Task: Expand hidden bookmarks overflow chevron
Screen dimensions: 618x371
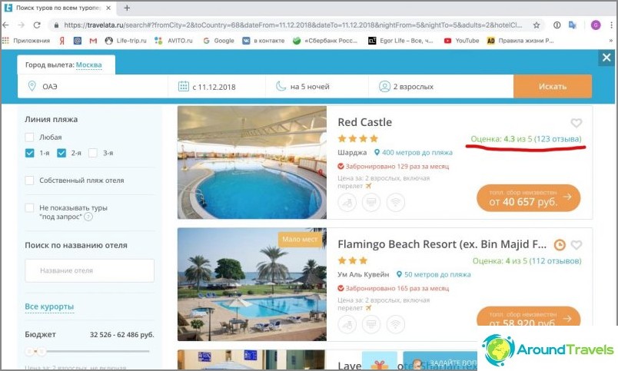Action: click(611, 41)
